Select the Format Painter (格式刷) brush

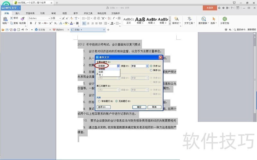tap(22, 19)
